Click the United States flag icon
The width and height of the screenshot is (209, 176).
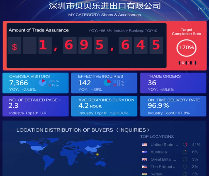(x=144, y=145)
